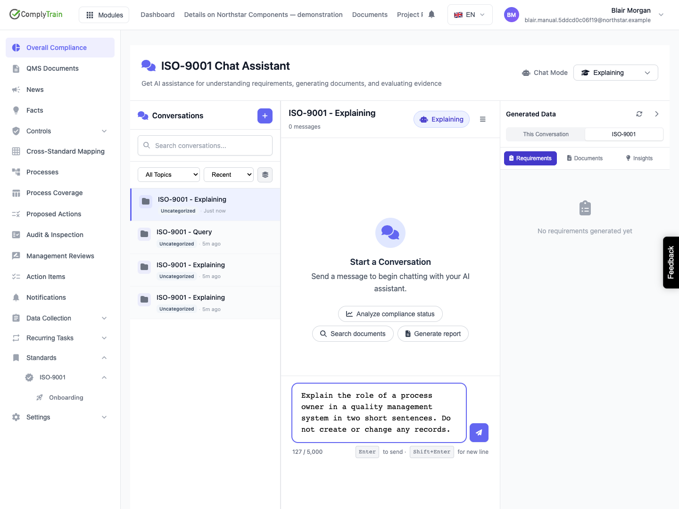Click folder icon of ISO-9001 - Query conversation
Viewport: 679px width, 509px height.
[144, 234]
